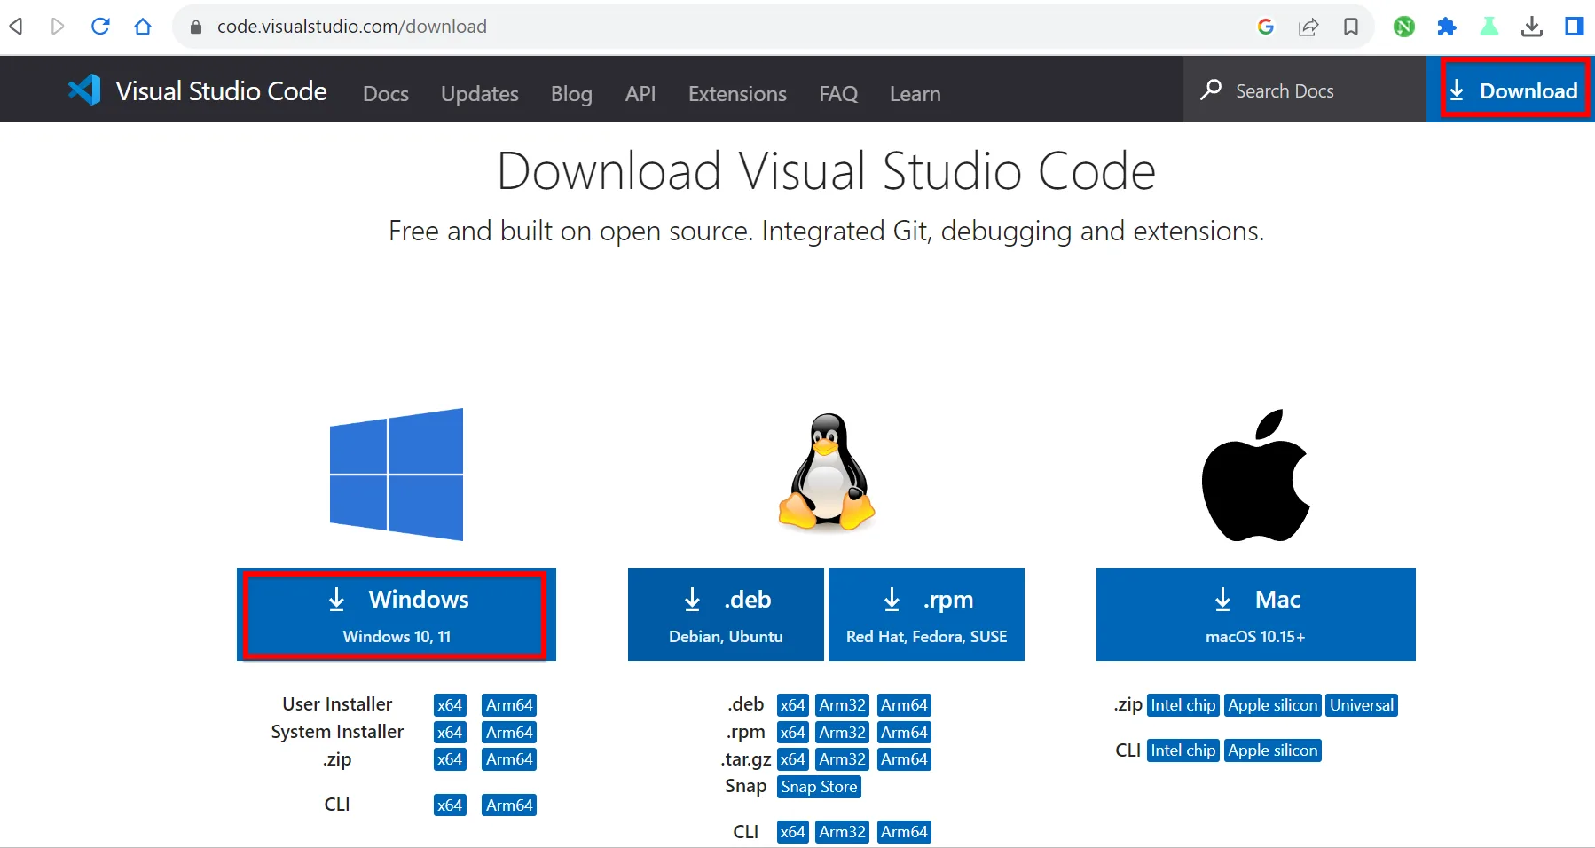Download Linux .tar.gz Arm32

click(843, 759)
